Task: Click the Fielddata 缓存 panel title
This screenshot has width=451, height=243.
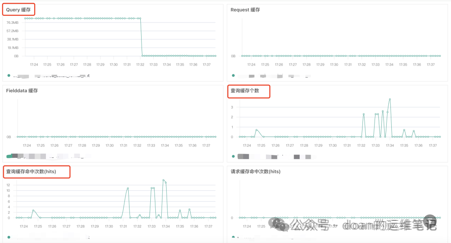Action: pos(22,91)
